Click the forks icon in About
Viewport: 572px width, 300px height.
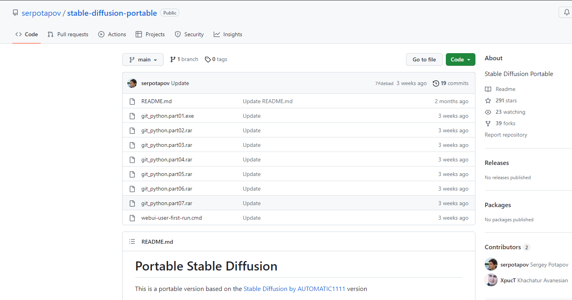point(488,124)
